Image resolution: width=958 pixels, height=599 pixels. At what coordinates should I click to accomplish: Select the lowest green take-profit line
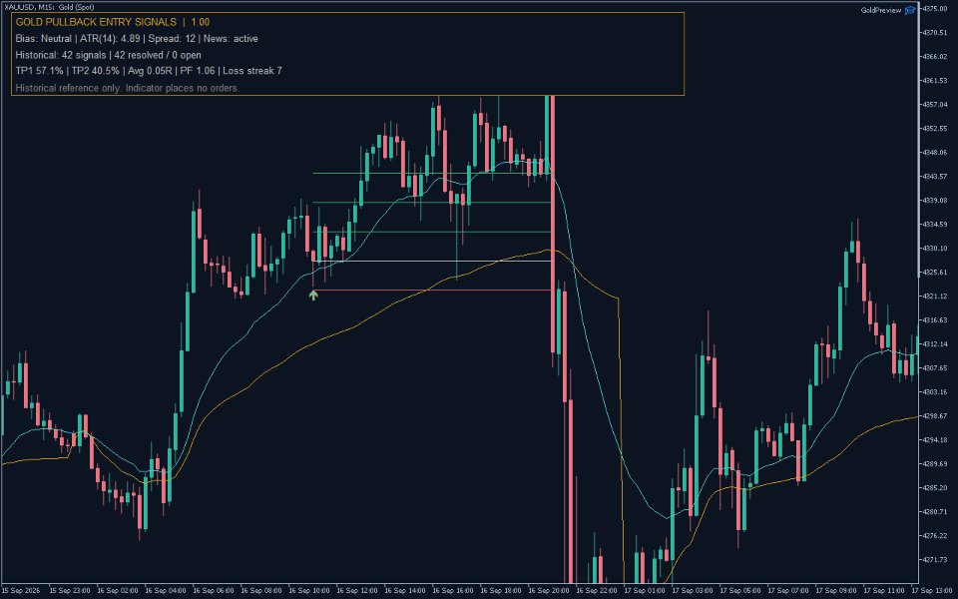click(x=432, y=232)
